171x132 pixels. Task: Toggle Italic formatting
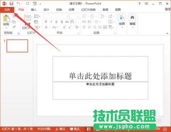[51, 22]
